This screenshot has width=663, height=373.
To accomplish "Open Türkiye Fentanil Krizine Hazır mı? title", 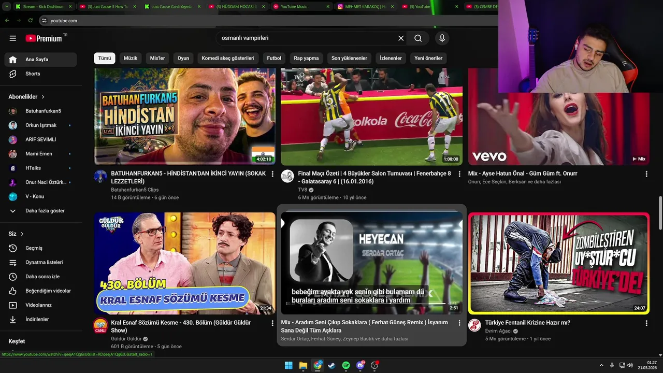I will pos(527,323).
